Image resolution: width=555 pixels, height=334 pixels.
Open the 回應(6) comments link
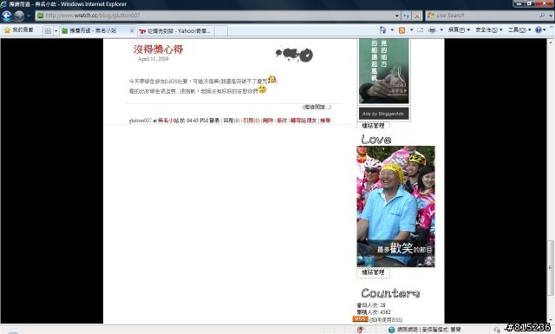(232, 121)
